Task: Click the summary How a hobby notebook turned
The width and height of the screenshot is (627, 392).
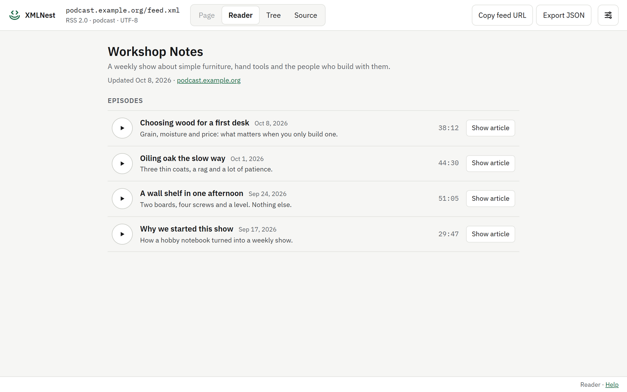Action: pos(217,240)
